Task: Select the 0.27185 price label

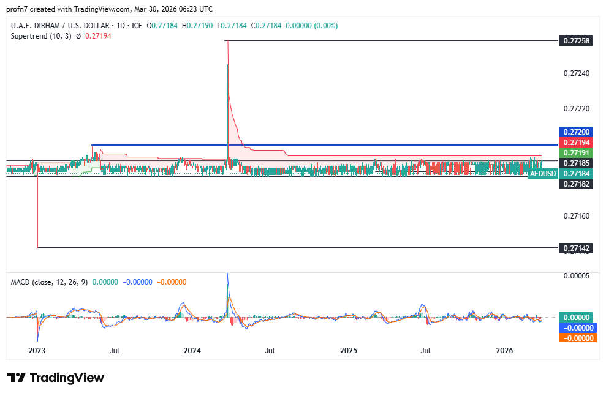Action: point(576,163)
